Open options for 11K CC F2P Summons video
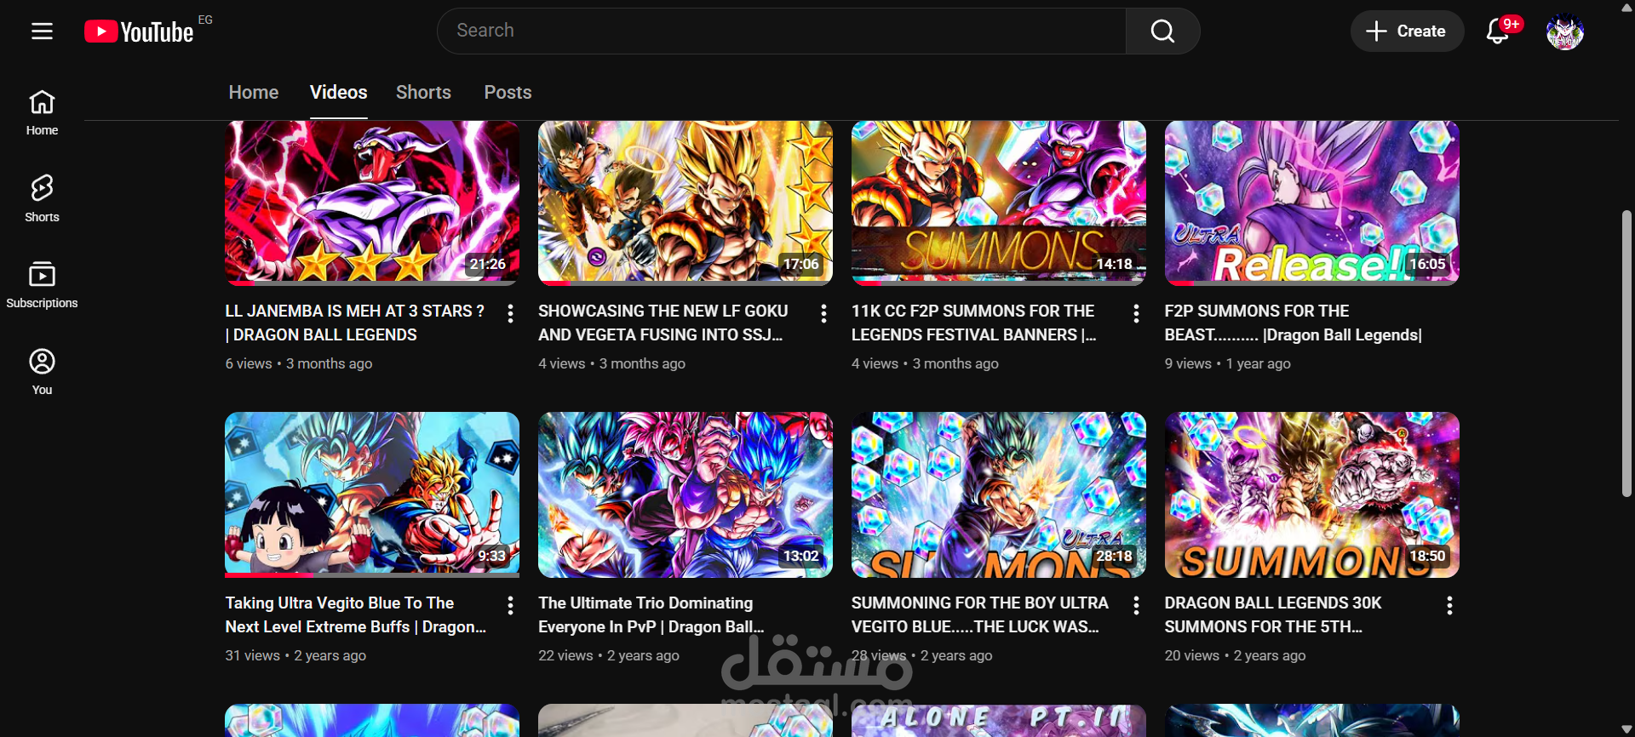 pyautogui.click(x=1136, y=313)
